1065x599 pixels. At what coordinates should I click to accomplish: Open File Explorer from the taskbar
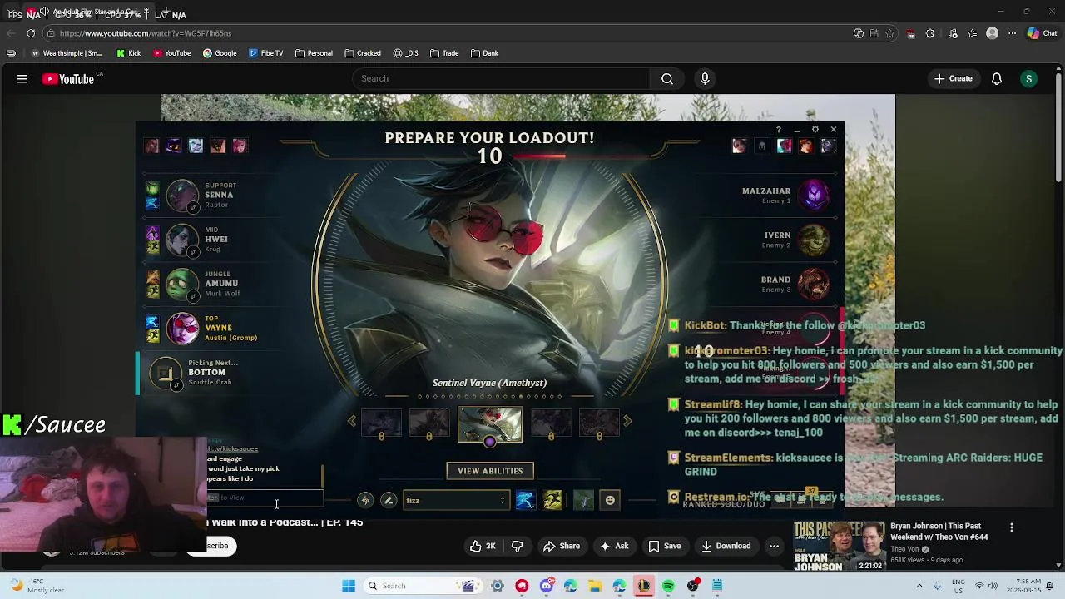tap(595, 586)
